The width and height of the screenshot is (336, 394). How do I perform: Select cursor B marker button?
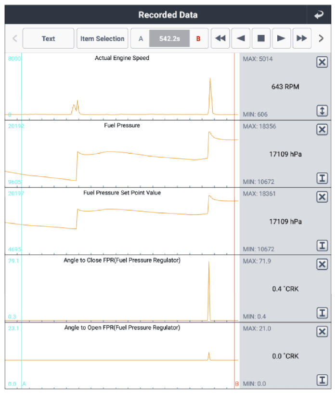click(198, 39)
